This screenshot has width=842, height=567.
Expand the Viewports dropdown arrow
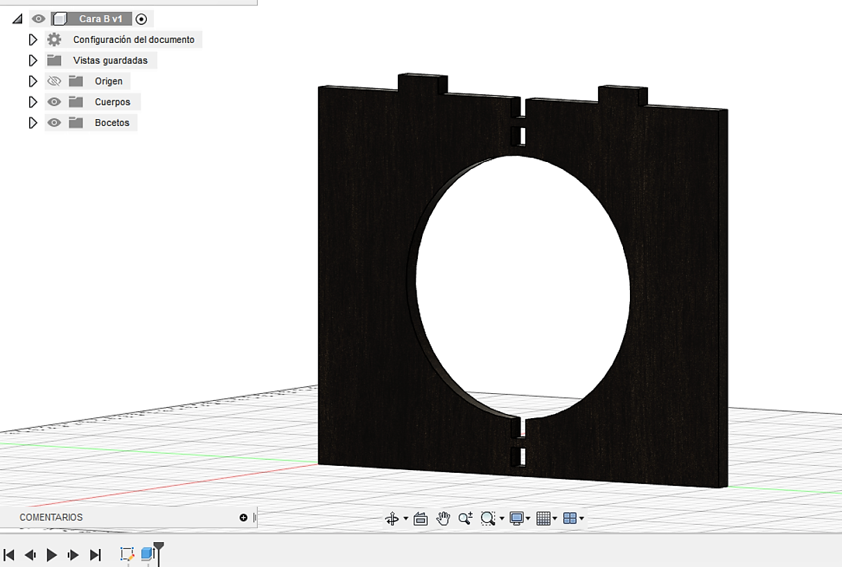[x=581, y=519]
